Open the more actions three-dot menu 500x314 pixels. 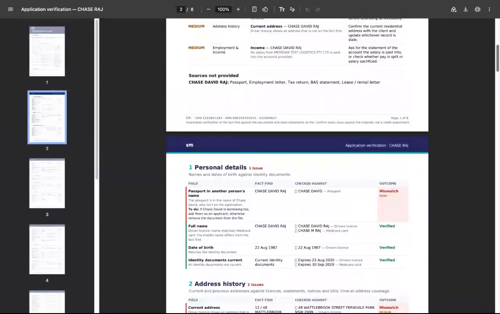(489, 9)
